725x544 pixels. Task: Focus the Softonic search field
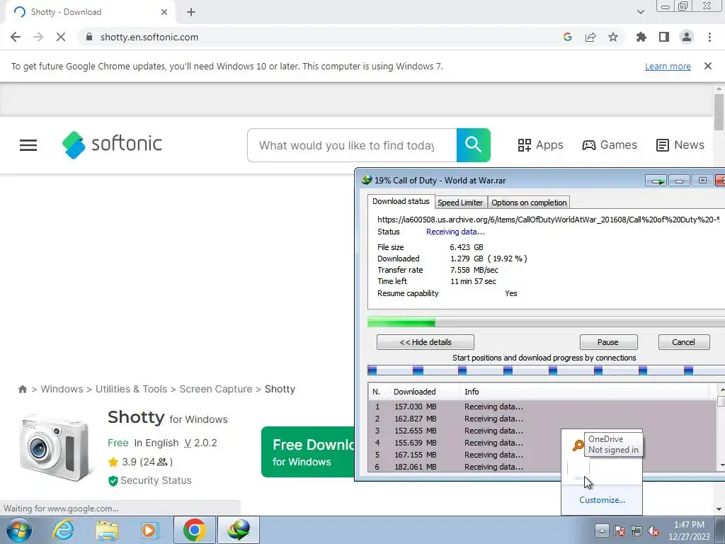pyautogui.click(x=352, y=145)
